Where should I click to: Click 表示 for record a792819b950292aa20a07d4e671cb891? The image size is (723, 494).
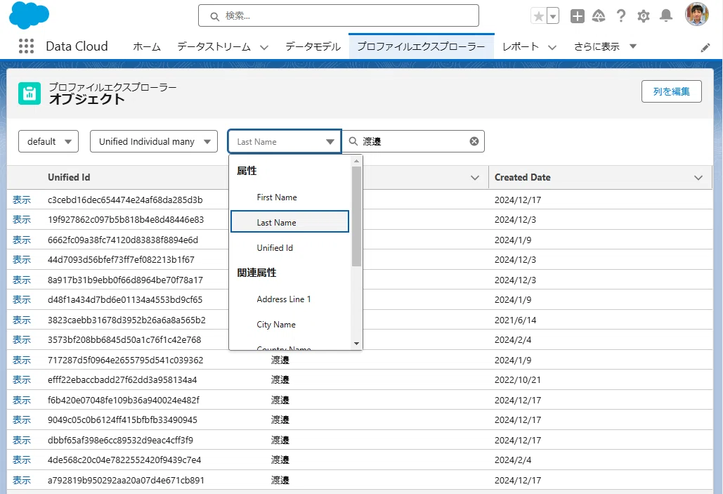point(22,481)
